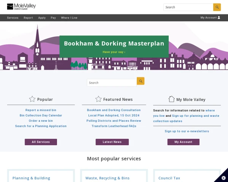This screenshot has height=182, width=228.
Task: Click the My Account person icon
Action: 219,17
